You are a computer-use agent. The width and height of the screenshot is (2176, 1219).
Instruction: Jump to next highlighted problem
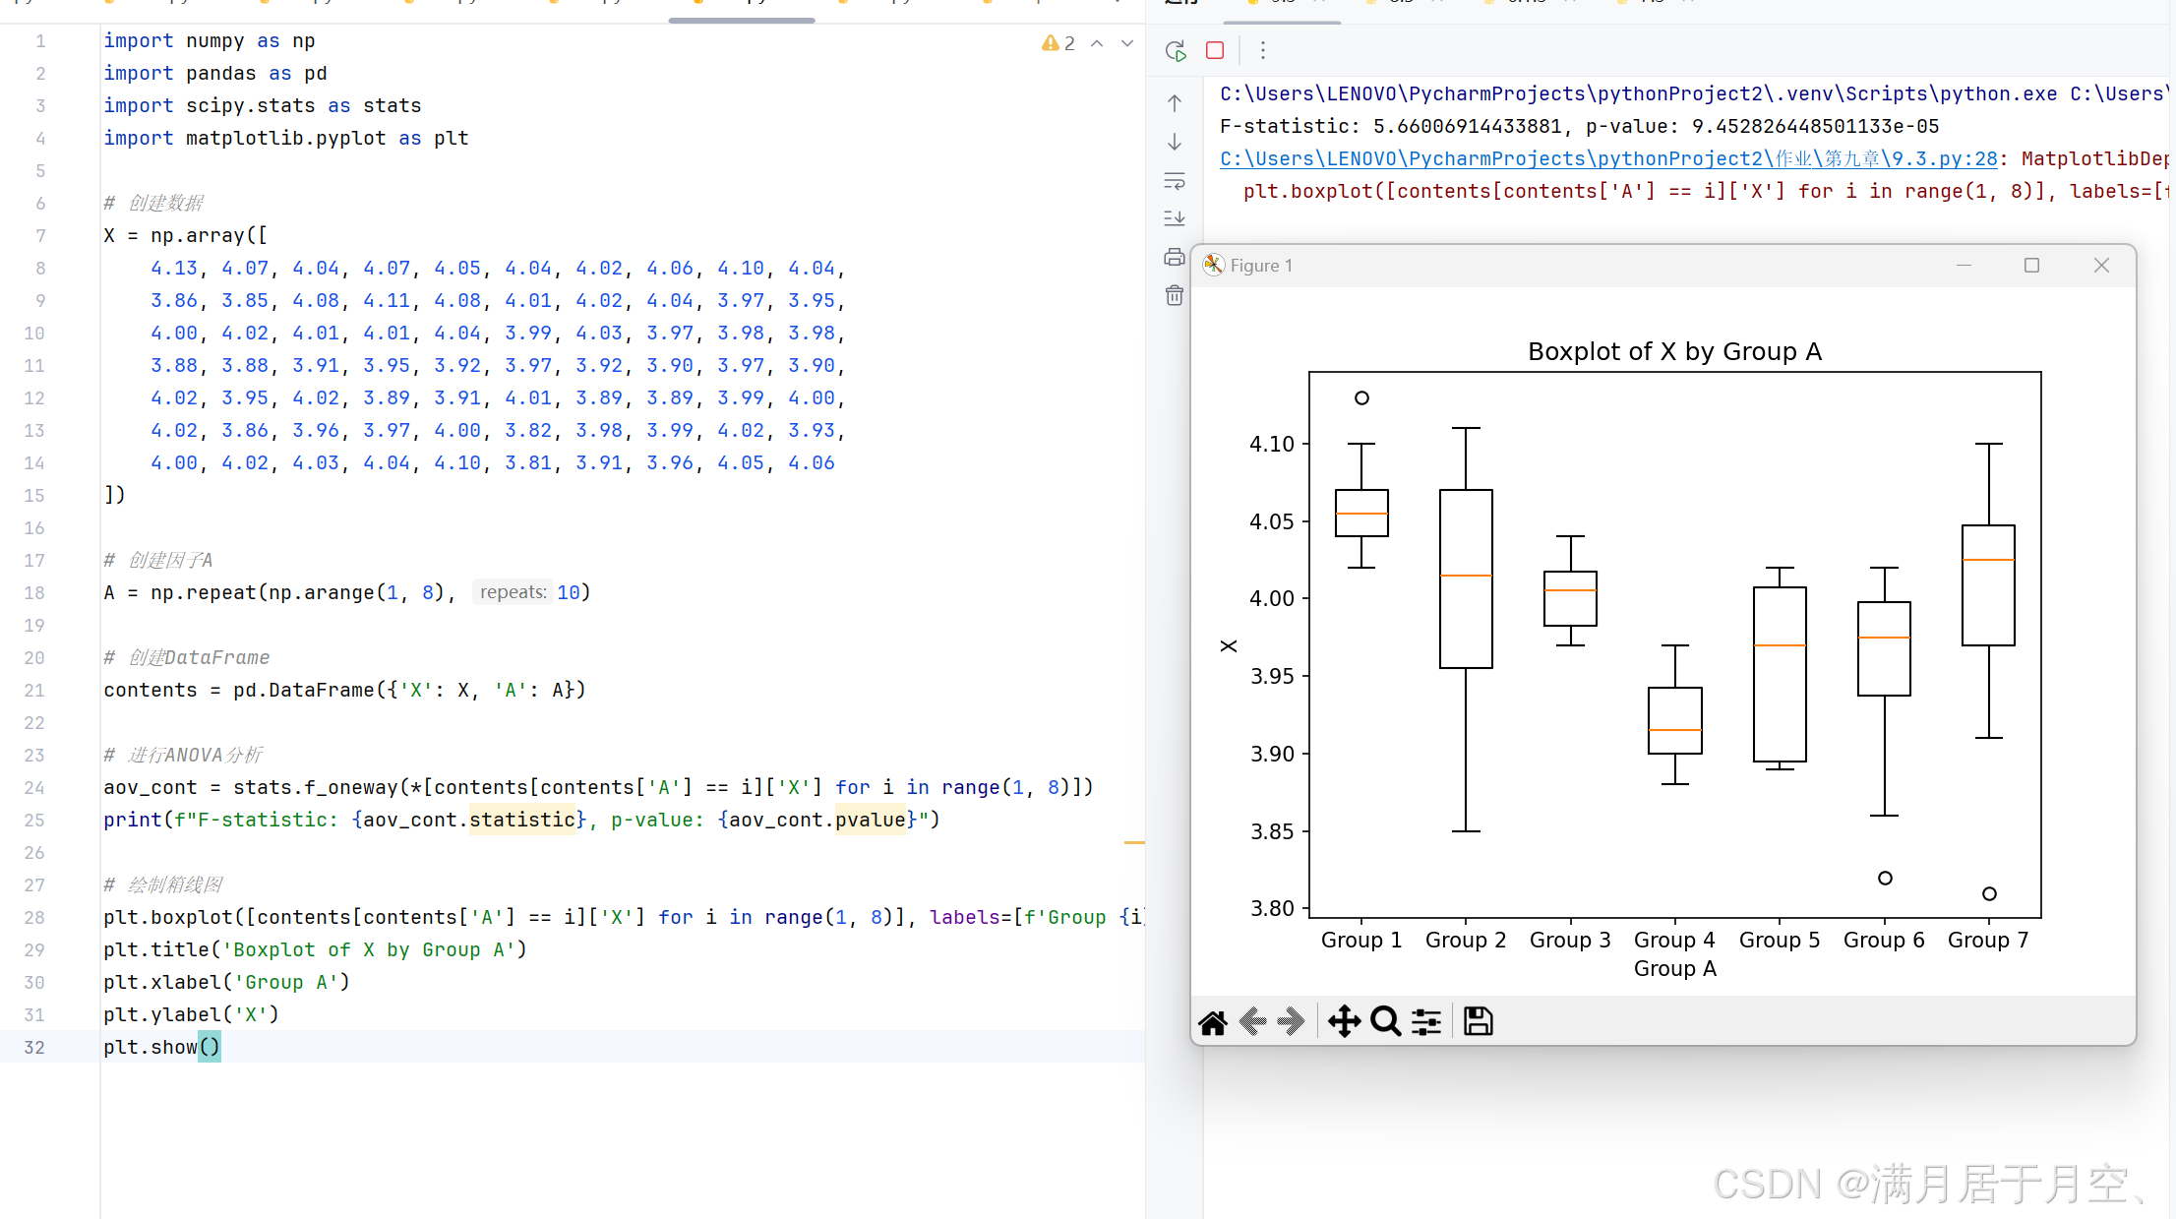pyautogui.click(x=1127, y=43)
